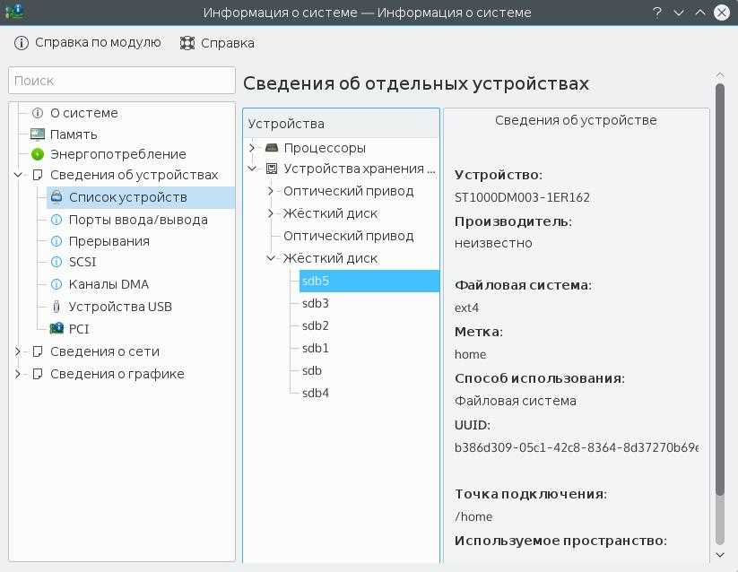Click the info icon next to 'Справка по модулю'
This screenshot has height=572, width=738.
(x=22, y=43)
